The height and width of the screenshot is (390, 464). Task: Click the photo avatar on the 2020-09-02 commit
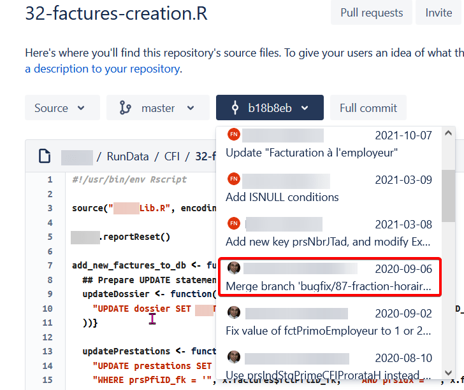coord(234,312)
